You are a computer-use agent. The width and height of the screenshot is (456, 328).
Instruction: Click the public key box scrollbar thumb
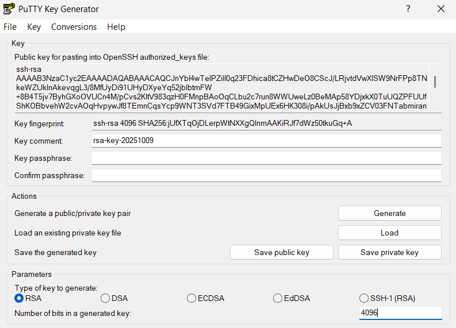click(x=435, y=82)
